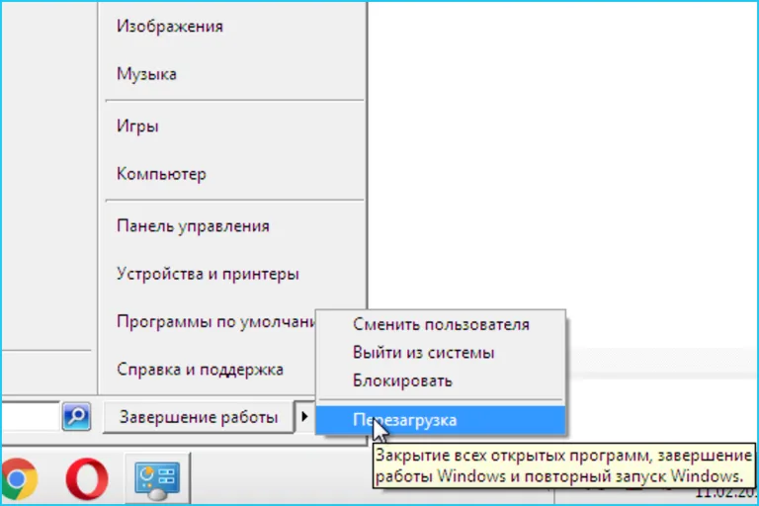Open Программы по умолчанию
This screenshot has height=506, width=759.
tap(215, 321)
